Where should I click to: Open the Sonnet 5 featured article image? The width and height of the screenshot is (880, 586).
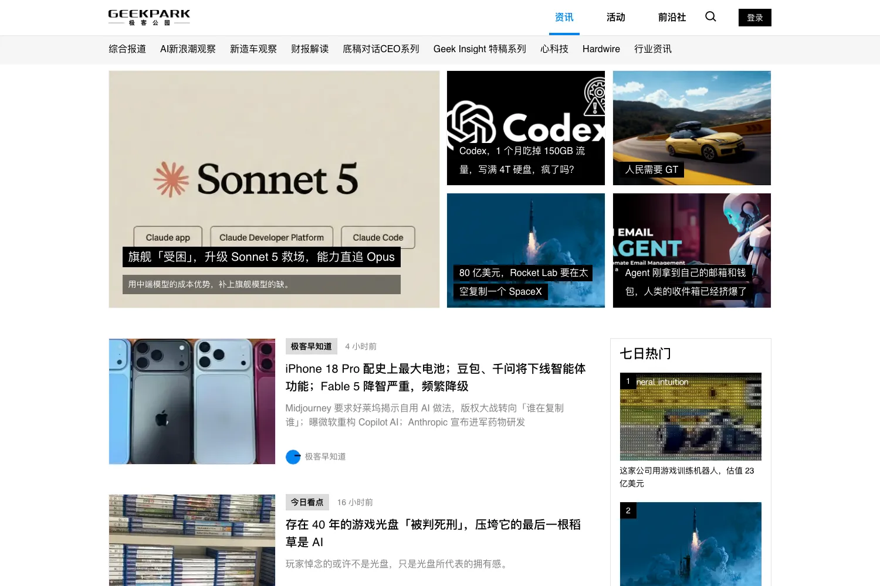(274, 189)
